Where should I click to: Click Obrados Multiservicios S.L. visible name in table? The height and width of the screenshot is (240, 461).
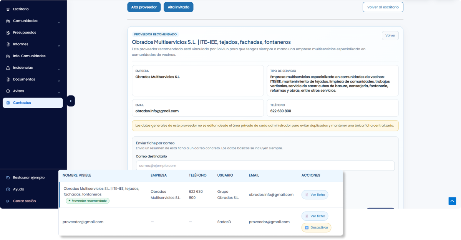[101, 192]
